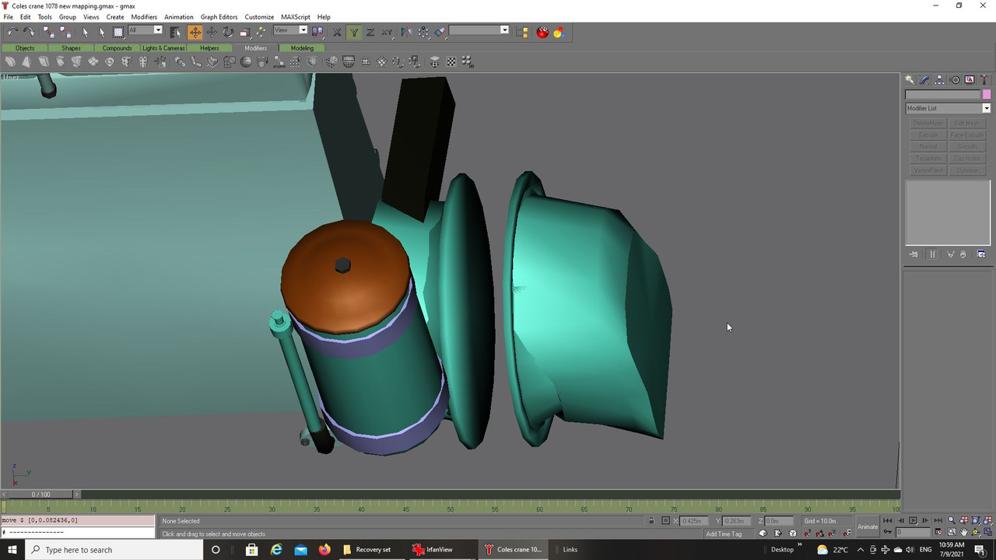
Task: Open the MAXScript menu
Action: [x=296, y=16]
